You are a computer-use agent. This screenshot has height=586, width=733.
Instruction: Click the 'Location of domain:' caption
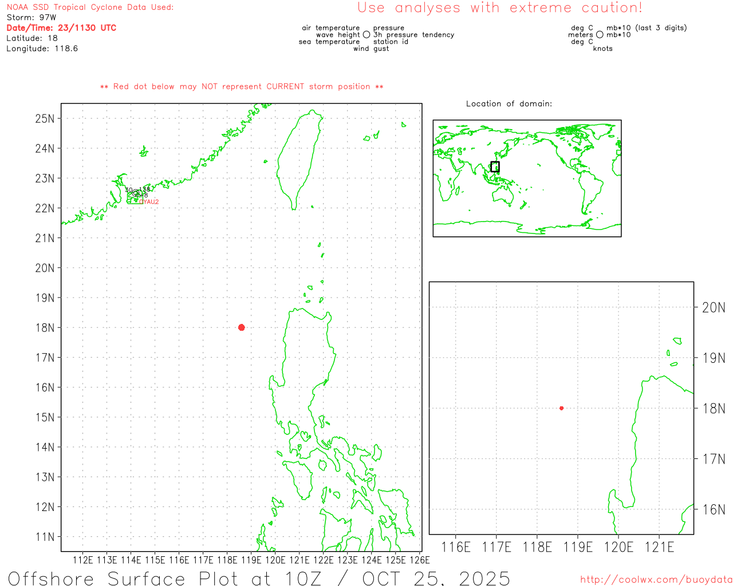(x=509, y=104)
